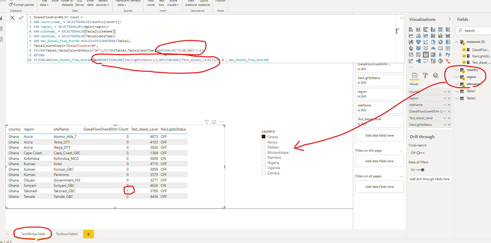Open more options on the table visual

click(x=221, y=122)
